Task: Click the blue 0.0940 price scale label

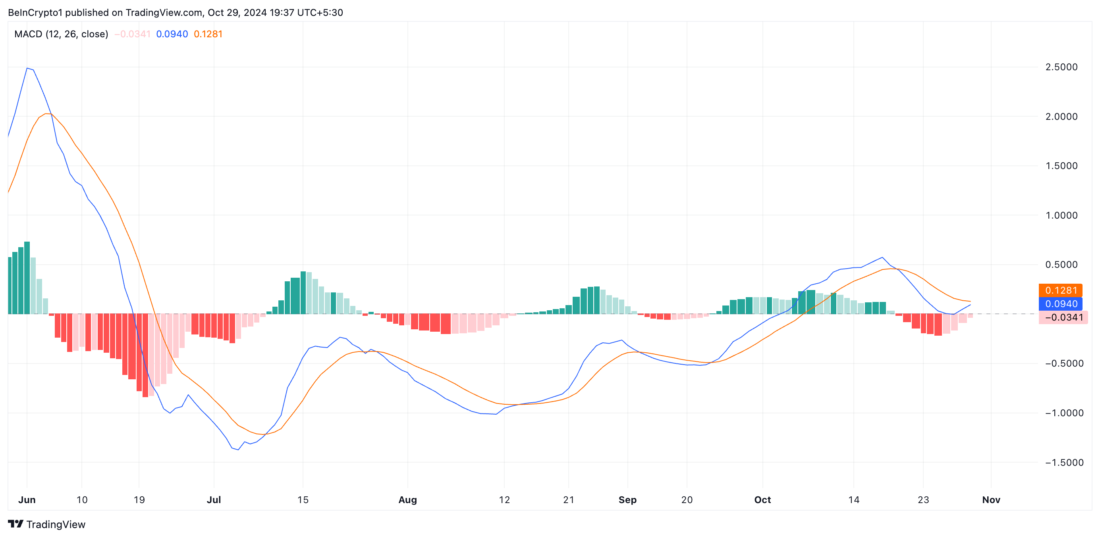Action: pos(1060,304)
